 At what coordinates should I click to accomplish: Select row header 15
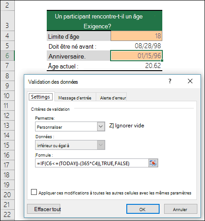[7, 145]
